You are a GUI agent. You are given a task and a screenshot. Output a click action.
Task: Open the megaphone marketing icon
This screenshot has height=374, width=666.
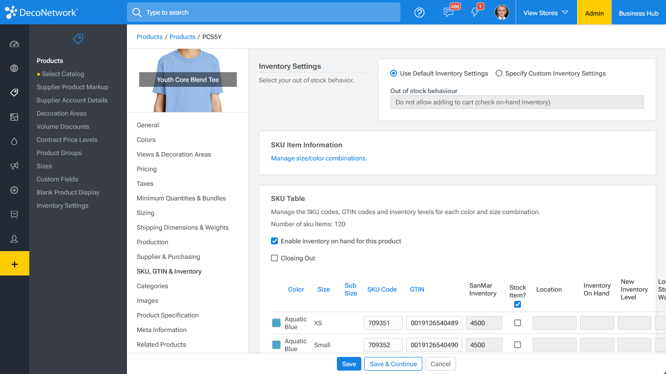14,166
